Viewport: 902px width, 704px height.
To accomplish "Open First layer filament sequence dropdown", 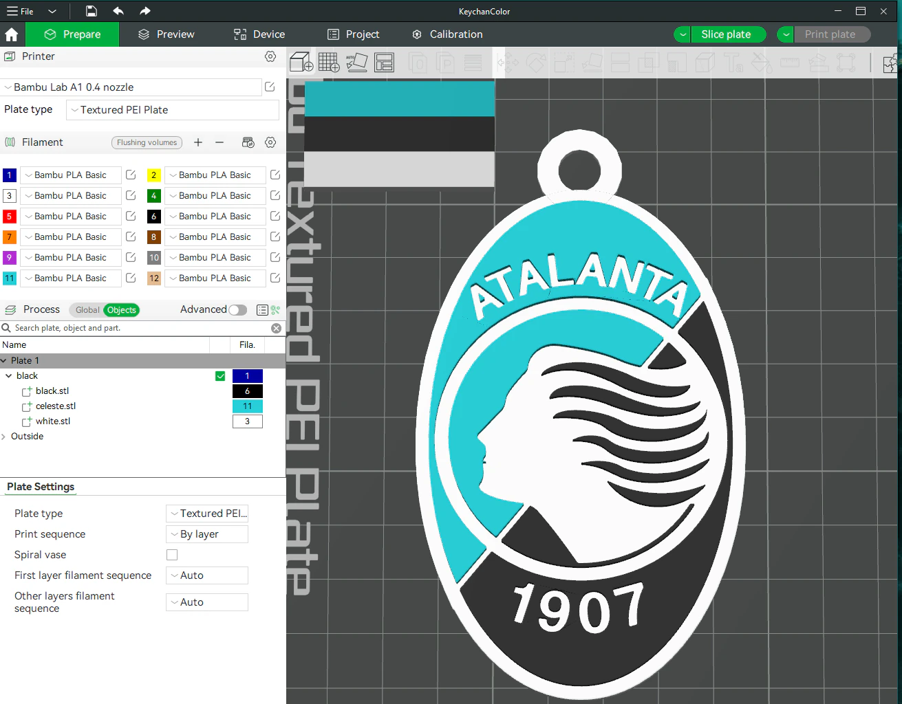I will coord(207,575).
